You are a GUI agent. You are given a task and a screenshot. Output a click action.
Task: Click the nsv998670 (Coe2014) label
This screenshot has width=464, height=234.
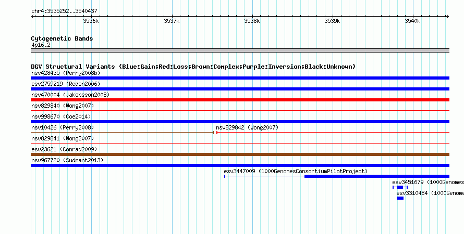pyautogui.click(x=61, y=116)
